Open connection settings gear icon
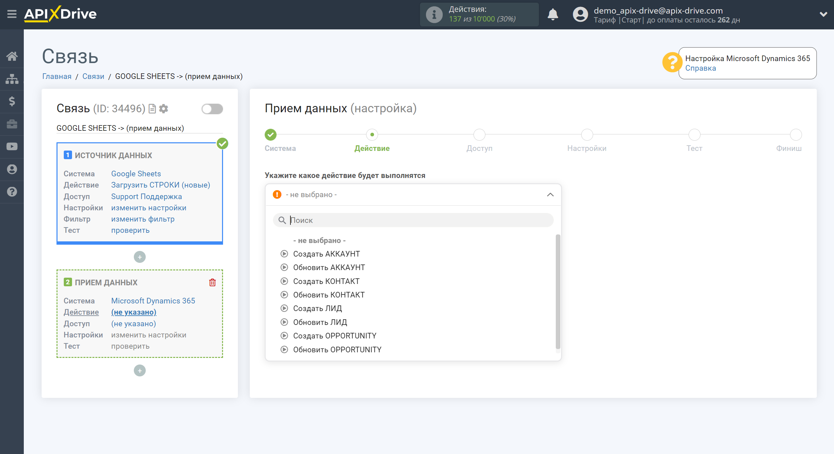The width and height of the screenshot is (834, 454). (164, 109)
